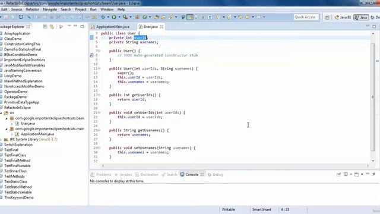Image resolution: width=380 pixels, height=214 pixels.
Task: Switch to the Java EE perspective
Action: 343,17
